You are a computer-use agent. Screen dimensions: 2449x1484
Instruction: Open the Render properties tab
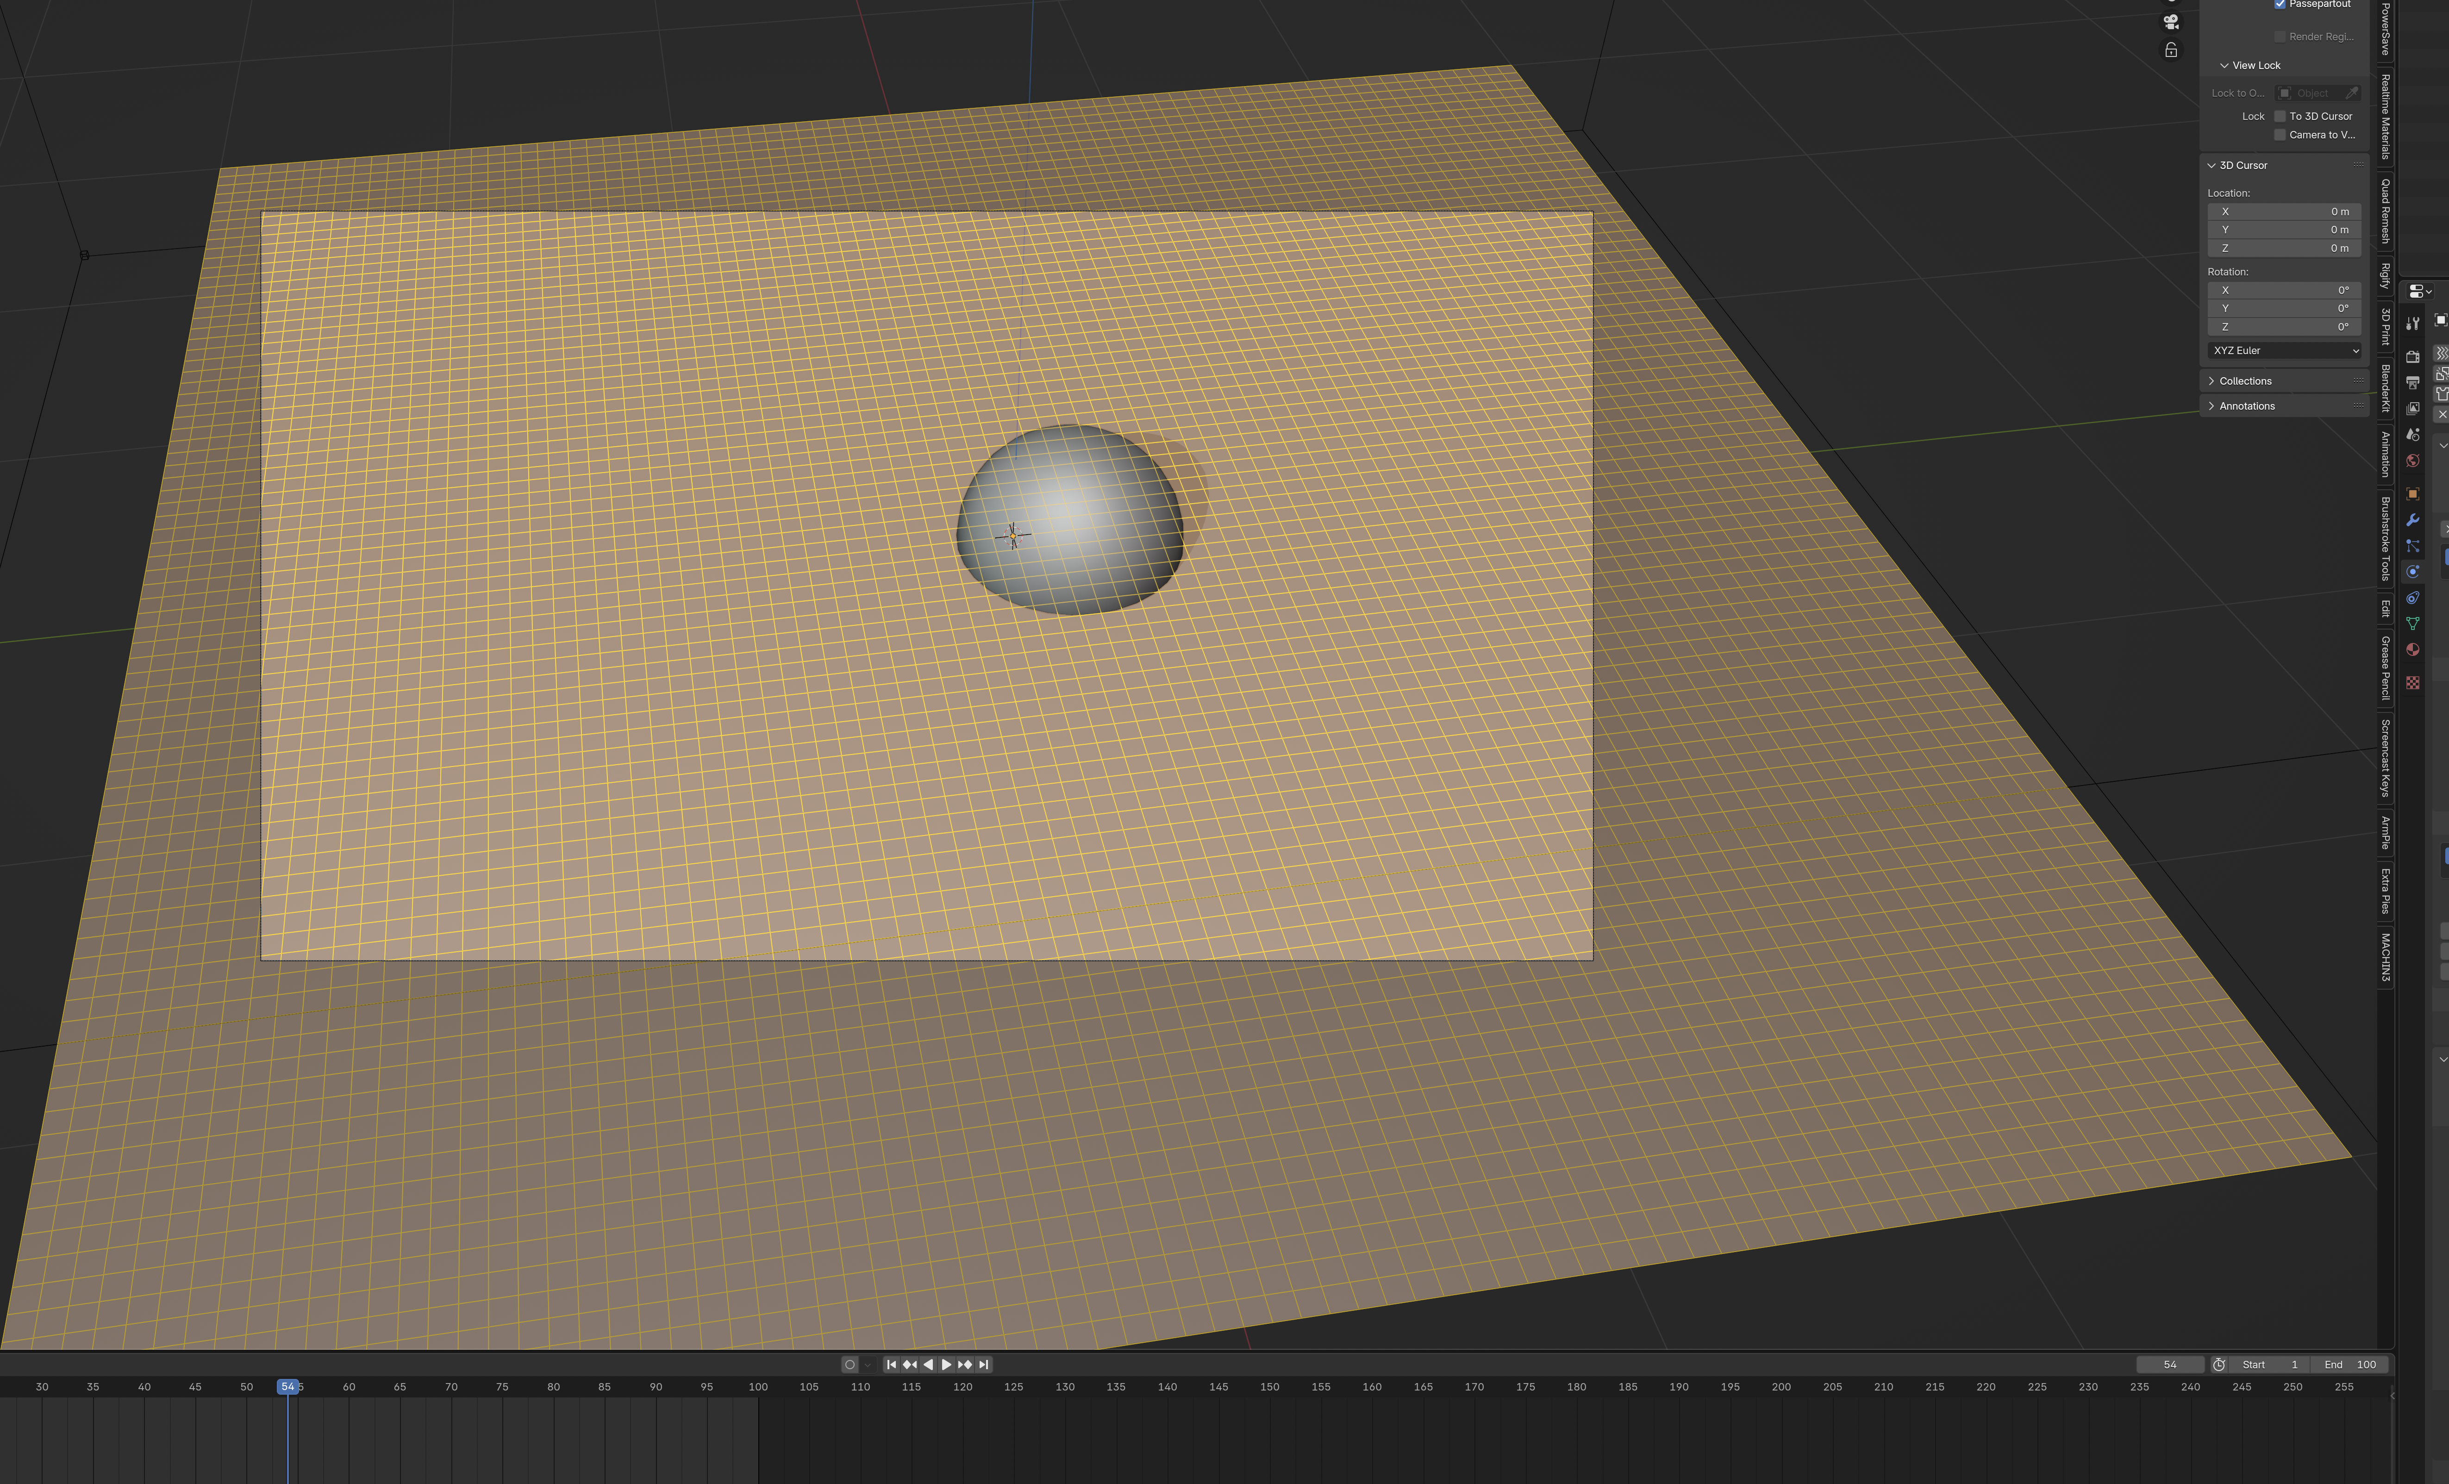[x=2412, y=357]
